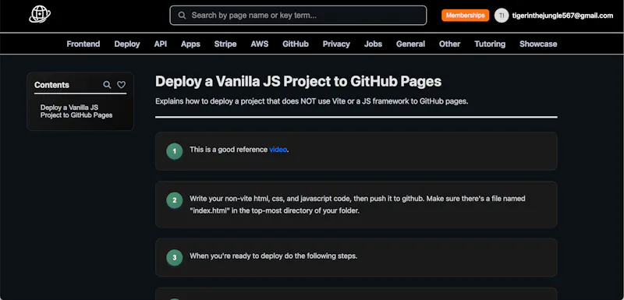This screenshot has height=300, width=624.
Task: Favorite this page with the heart icon
Action: coord(122,85)
